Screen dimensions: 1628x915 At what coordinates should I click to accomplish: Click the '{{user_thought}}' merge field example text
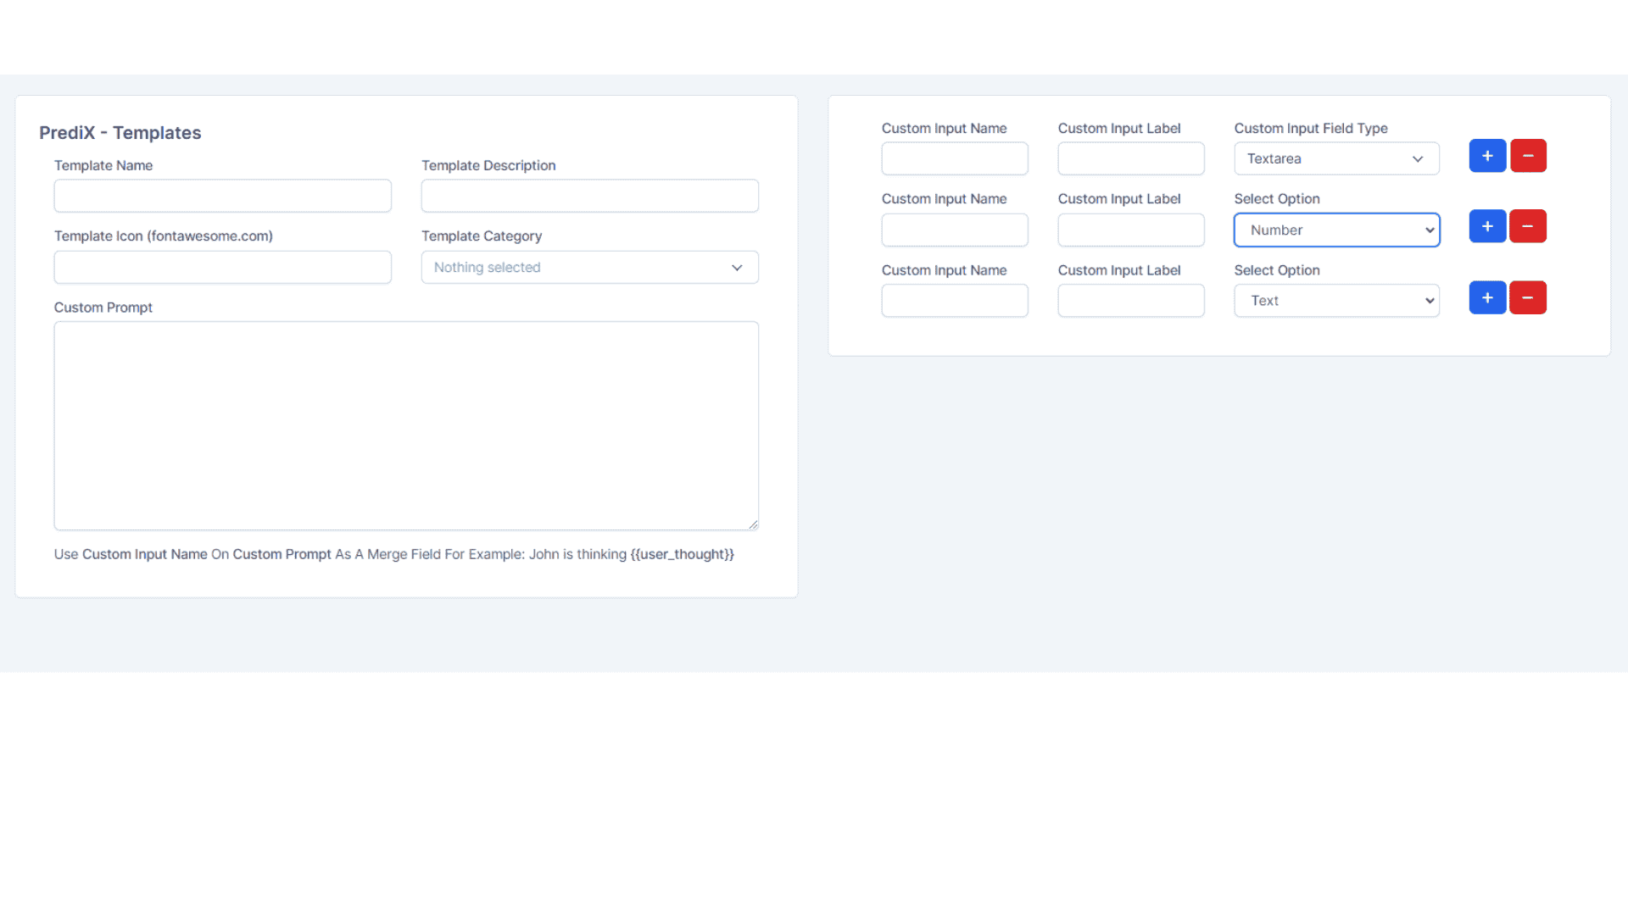point(683,554)
